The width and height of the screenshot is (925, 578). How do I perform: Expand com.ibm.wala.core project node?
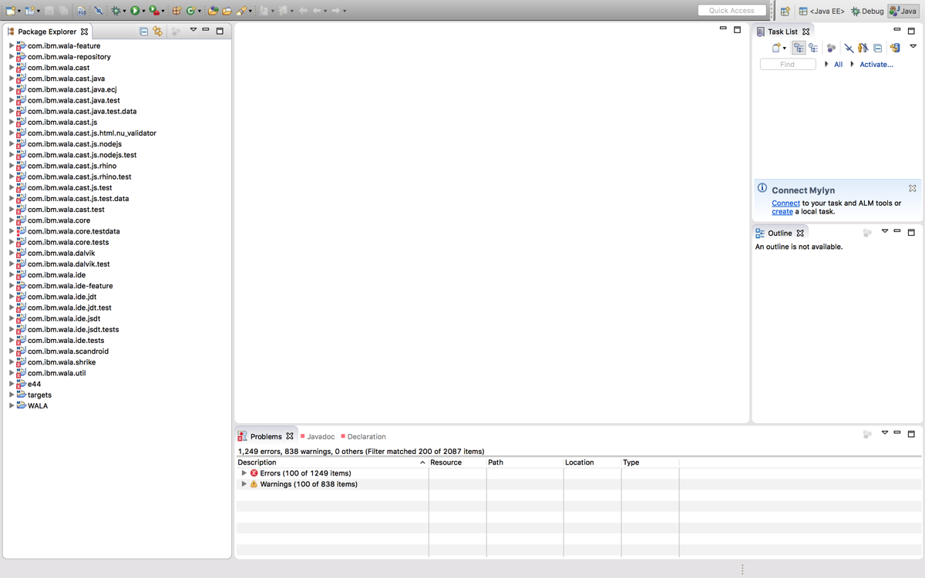[12, 220]
